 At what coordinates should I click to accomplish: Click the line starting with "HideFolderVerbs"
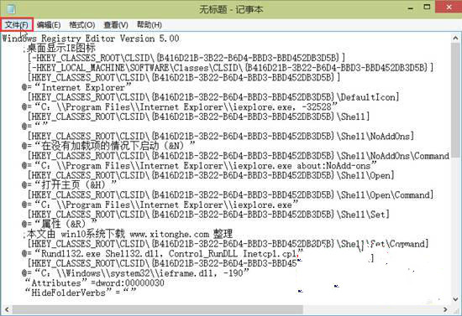[x=81, y=293]
